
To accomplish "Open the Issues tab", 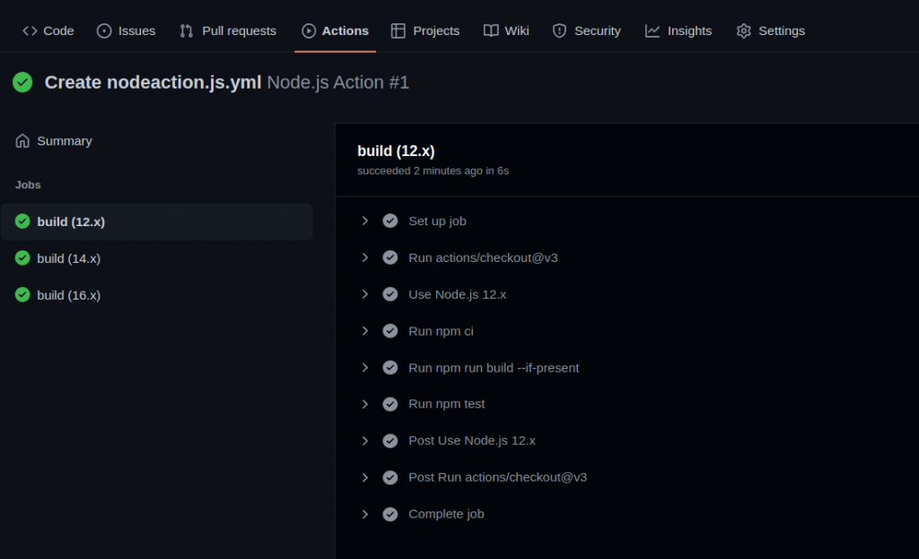I will (x=126, y=31).
